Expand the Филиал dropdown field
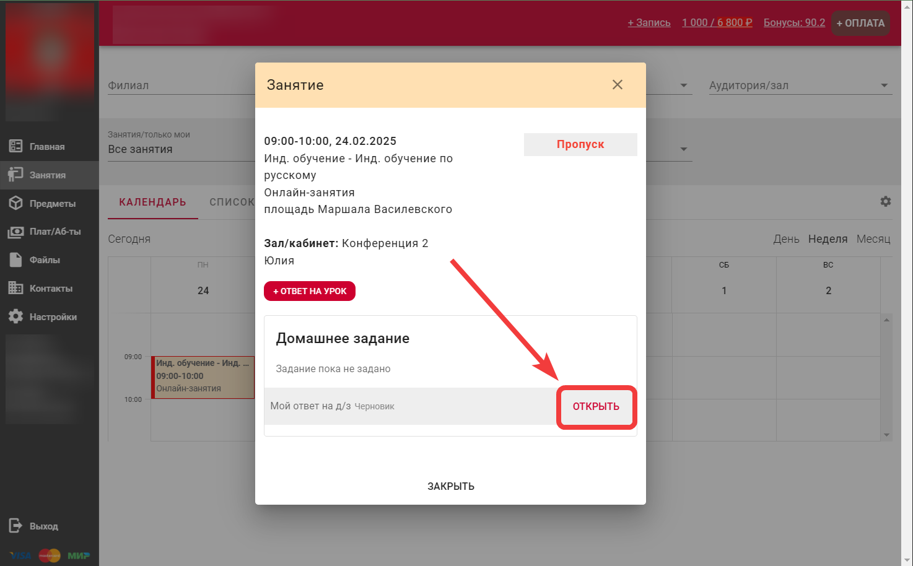Image resolution: width=913 pixels, height=566 pixels. pos(180,85)
